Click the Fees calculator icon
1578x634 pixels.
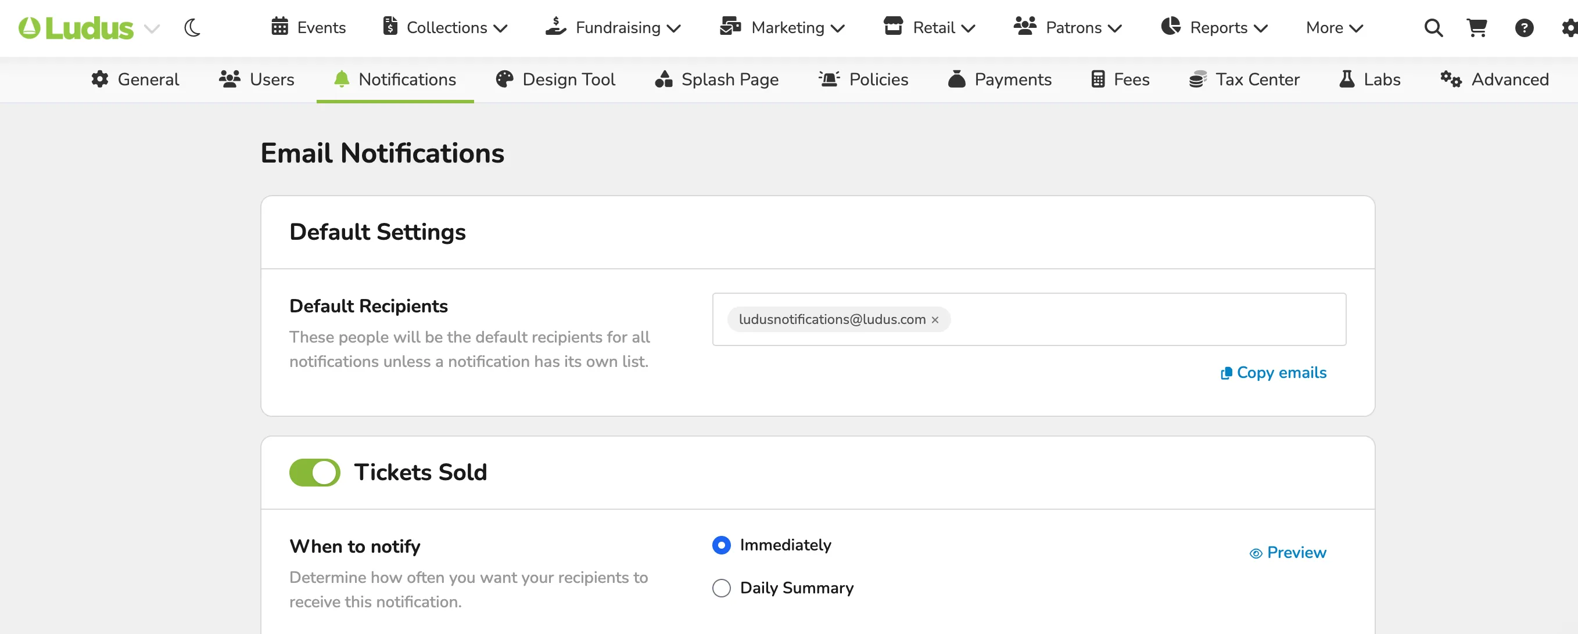pyautogui.click(x=1098, y=79)
